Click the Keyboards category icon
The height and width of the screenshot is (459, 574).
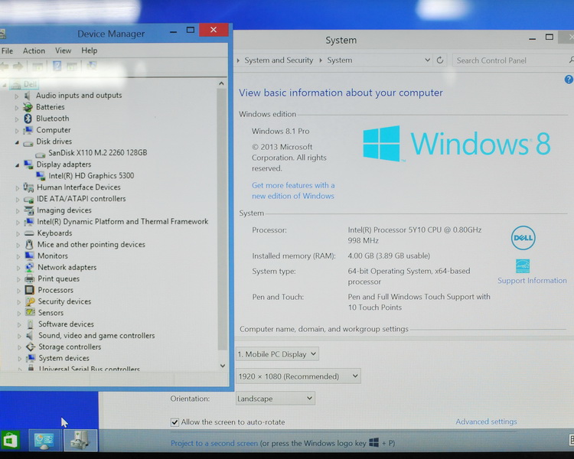click(x=29, y=233)
